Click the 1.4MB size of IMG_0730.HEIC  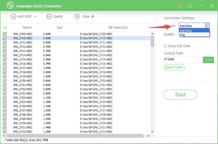point(47,123)
